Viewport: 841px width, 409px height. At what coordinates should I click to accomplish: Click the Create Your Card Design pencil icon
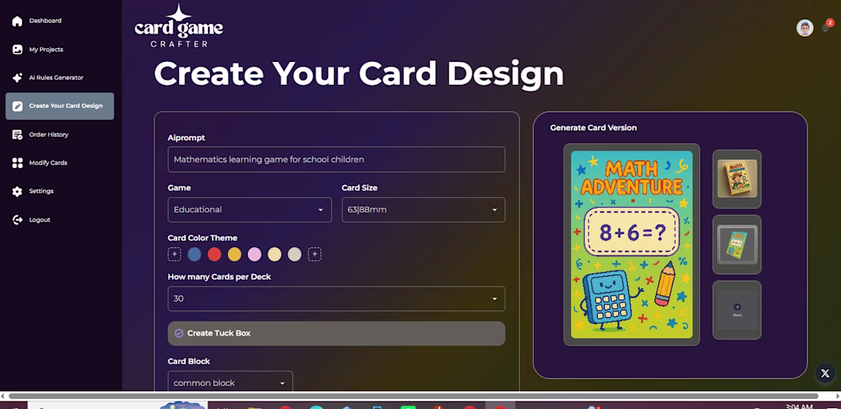(17, 106)
